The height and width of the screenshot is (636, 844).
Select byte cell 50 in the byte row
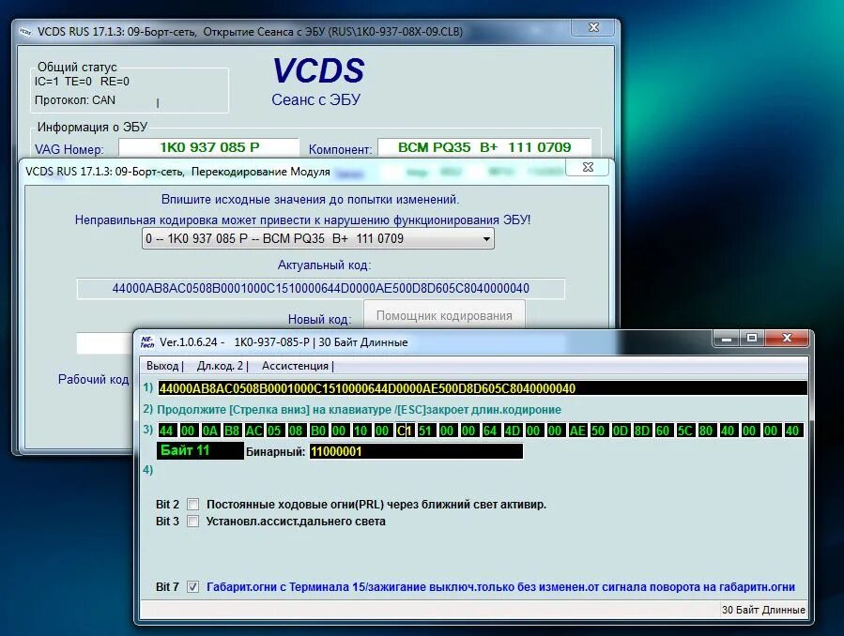[x=598, y=431]
